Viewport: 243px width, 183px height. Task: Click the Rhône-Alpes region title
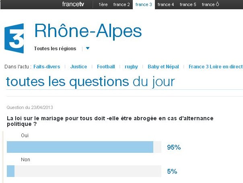coord(88,31)
